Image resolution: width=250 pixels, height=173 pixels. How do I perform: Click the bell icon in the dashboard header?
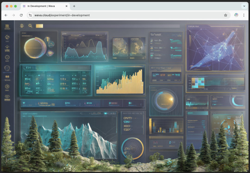pos(22,26)
